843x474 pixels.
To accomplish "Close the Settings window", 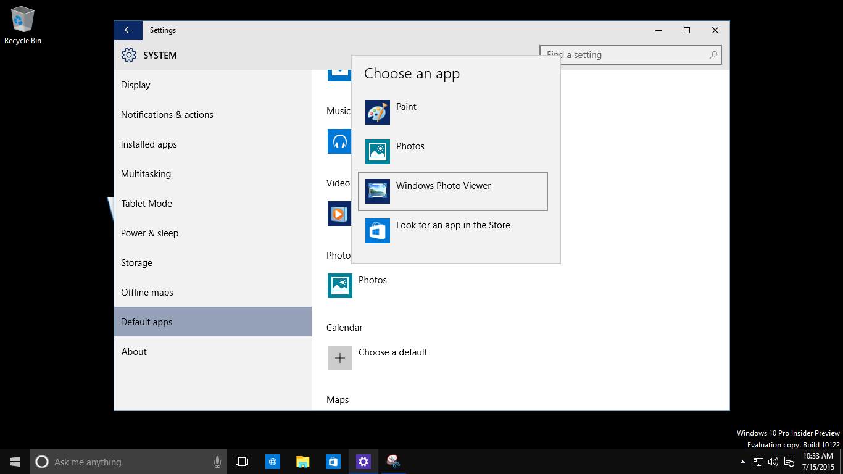I will pyautogui.click(x=715, y=30).
